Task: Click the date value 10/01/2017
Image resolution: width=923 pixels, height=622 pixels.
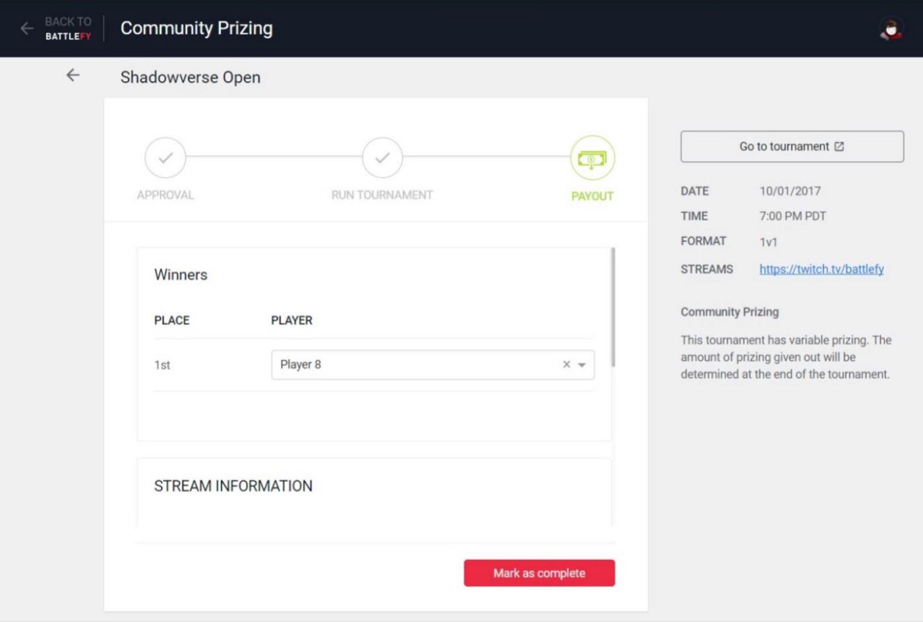Action: pos(790,191)
